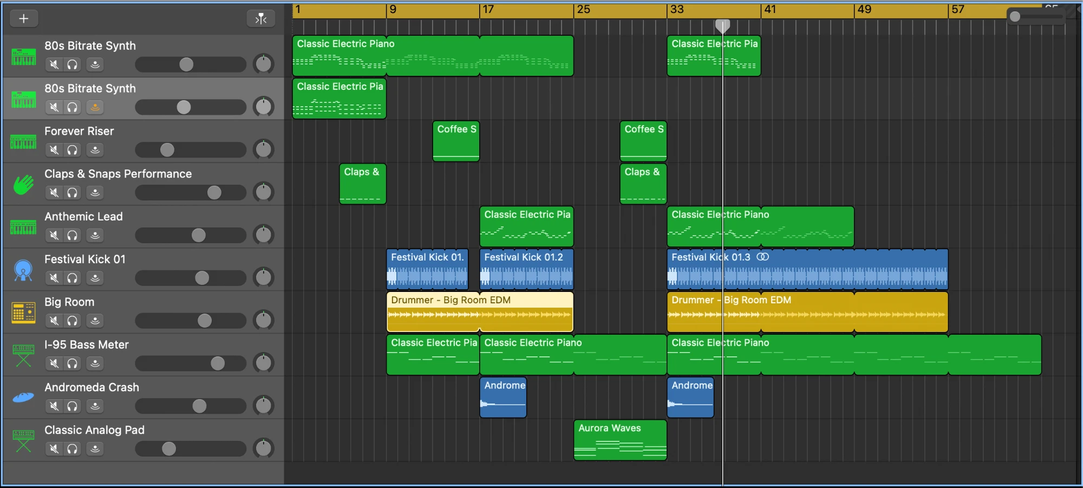Select the Claps & Snaps Performance hand icon

(23, 185)
